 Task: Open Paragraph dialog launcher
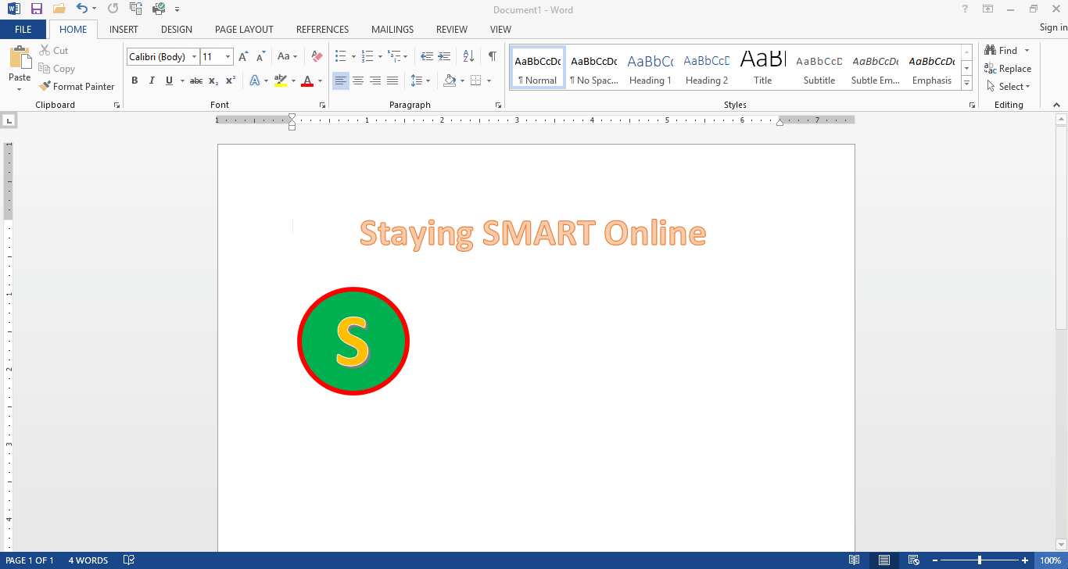(499, 105)
